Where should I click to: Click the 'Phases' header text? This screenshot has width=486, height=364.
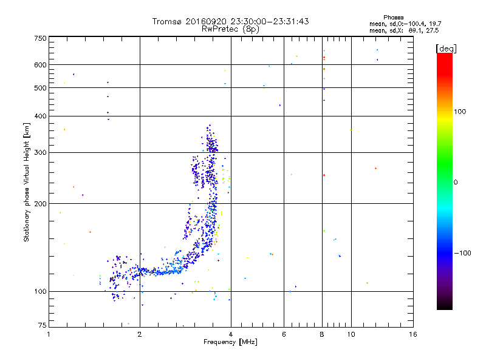point(393,18)
